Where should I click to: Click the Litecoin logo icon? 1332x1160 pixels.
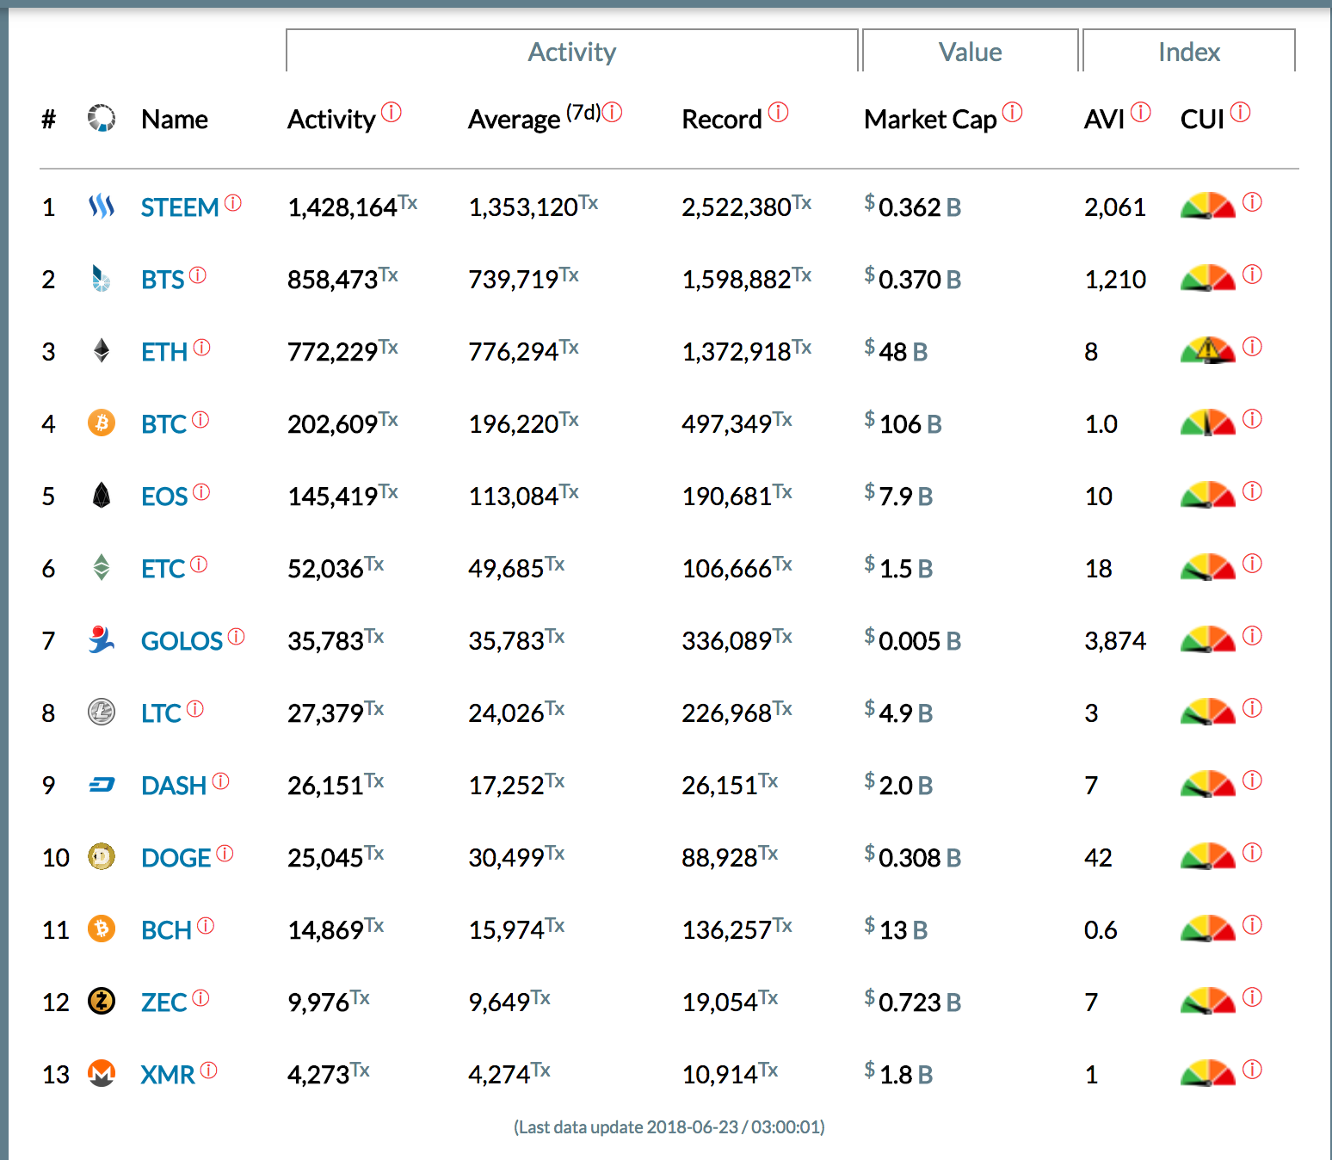pyautogui.click(x=102, y=713)
